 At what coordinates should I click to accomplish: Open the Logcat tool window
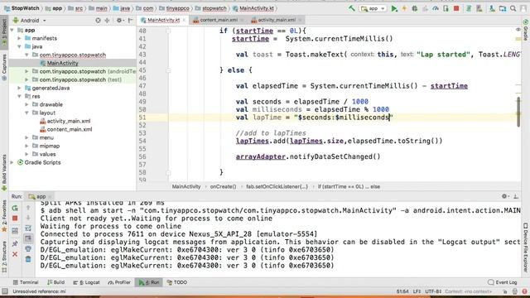coord(86,282)
